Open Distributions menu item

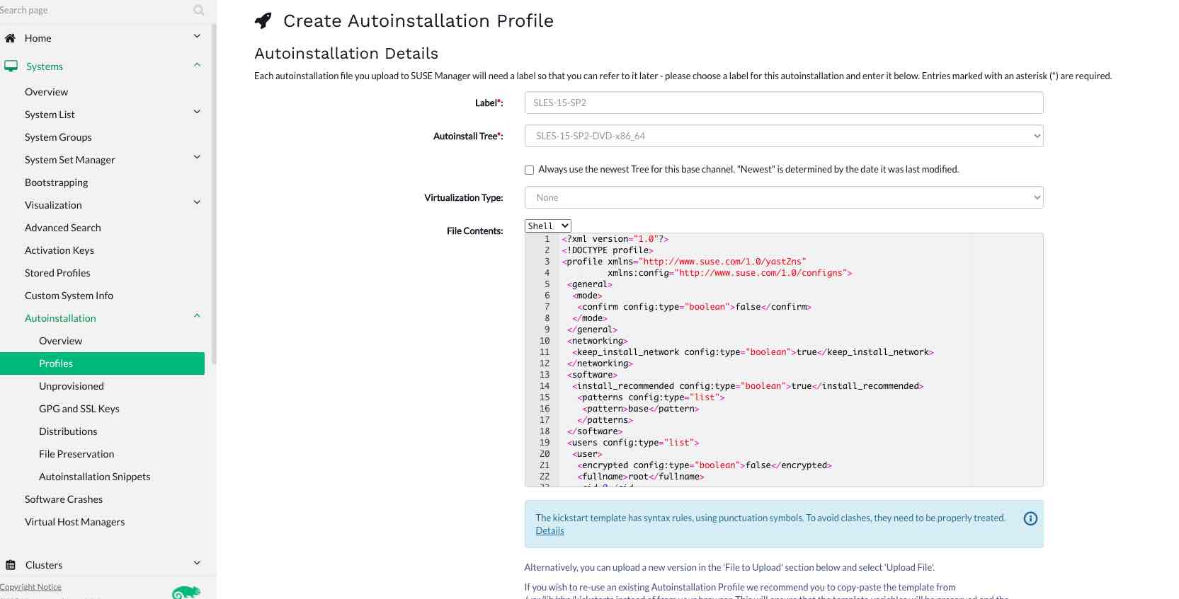click(x=68, y=431)
